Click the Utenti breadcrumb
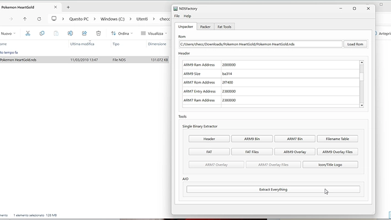This screenshot has height=220, width=391. point(142,19)
